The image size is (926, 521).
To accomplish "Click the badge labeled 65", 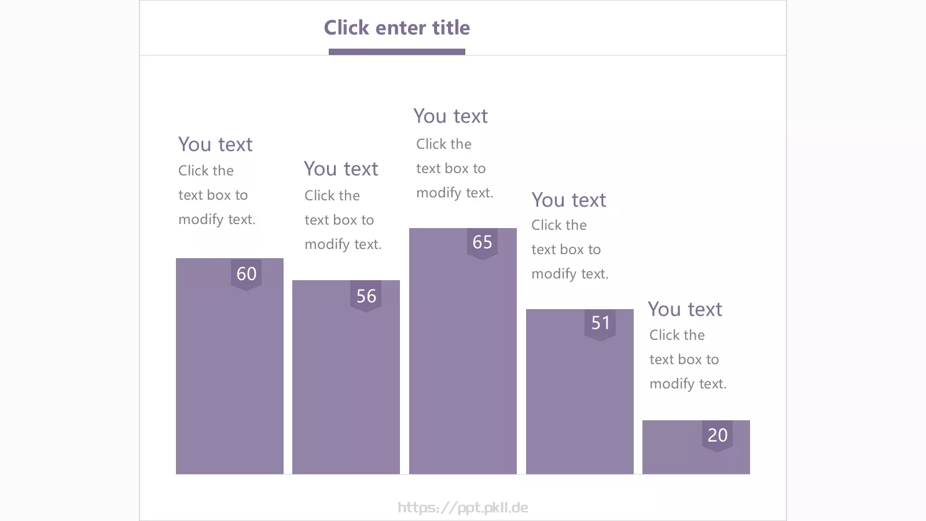I will coord(483,244).
